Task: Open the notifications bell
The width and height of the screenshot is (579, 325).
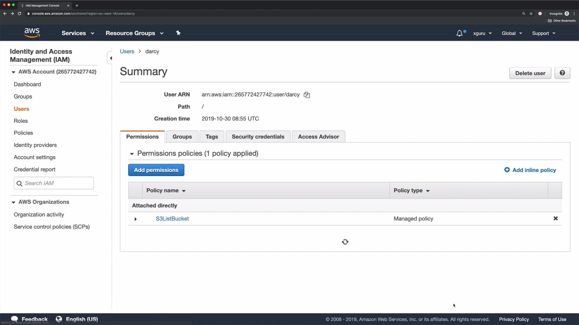Action: point(460,33)
